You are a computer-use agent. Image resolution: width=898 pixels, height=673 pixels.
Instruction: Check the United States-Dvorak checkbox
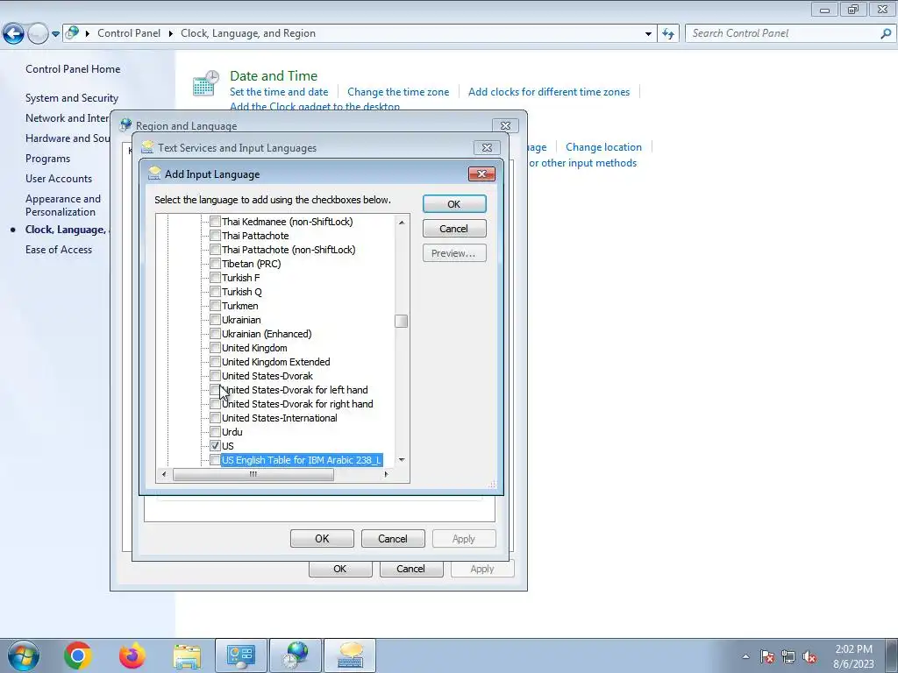tap(216, 375)
